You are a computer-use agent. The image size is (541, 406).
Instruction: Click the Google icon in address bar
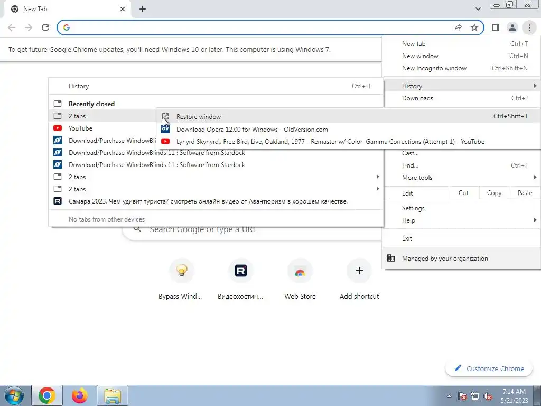coord(67,27)
